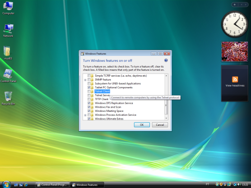Check Simple TCPIP services checkbox
Image resolution: width=251 pixels, height=188 pixels.
coord(89,76)
